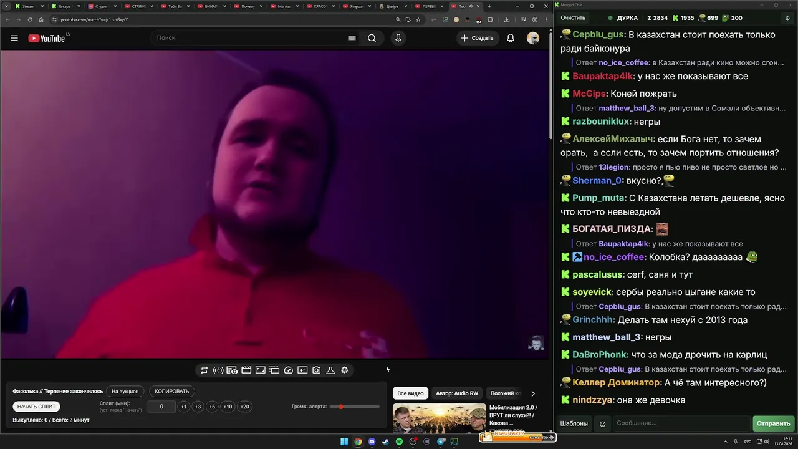This screenshot has width=798, height=449.
Task: Focus the Сообщение chat input field
Action: click(681, 423)
